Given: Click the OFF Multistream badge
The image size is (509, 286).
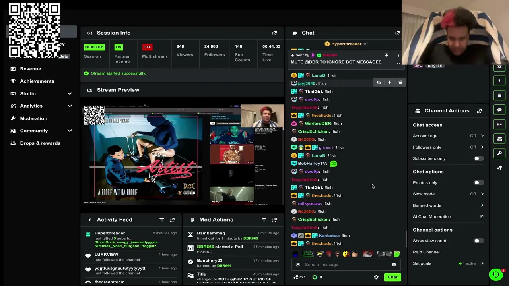Looking at the screenshot, I should point(147,47).
